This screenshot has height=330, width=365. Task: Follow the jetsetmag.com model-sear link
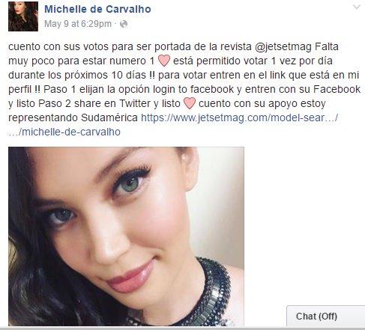click(x=239, y=117)
